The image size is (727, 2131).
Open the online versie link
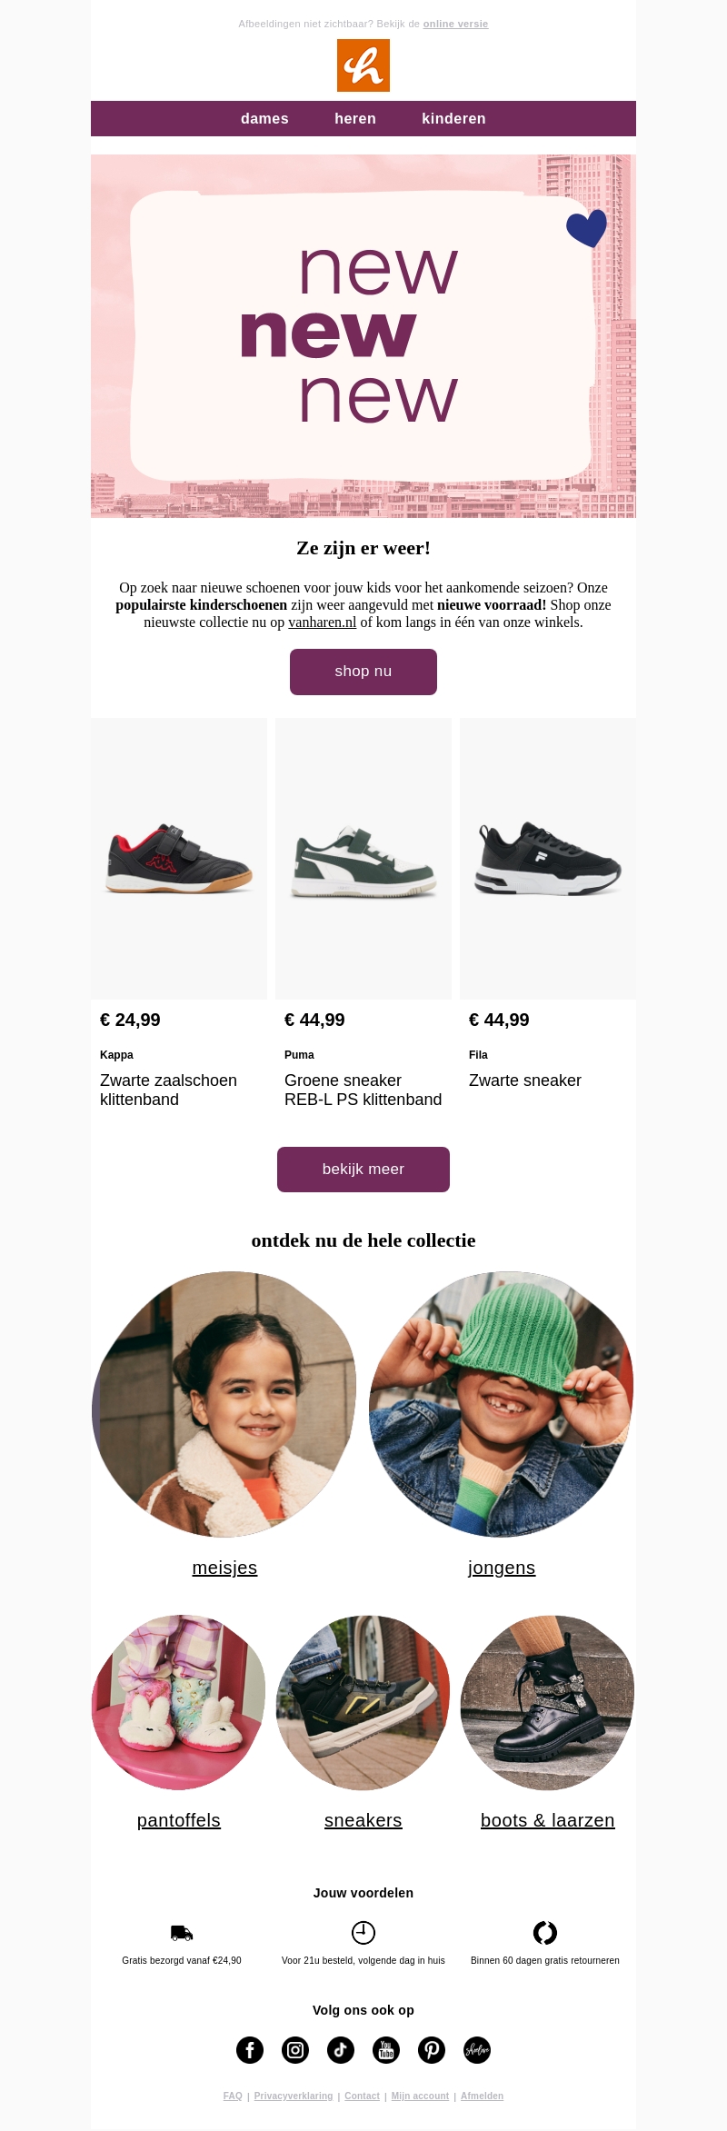point(455,25)
